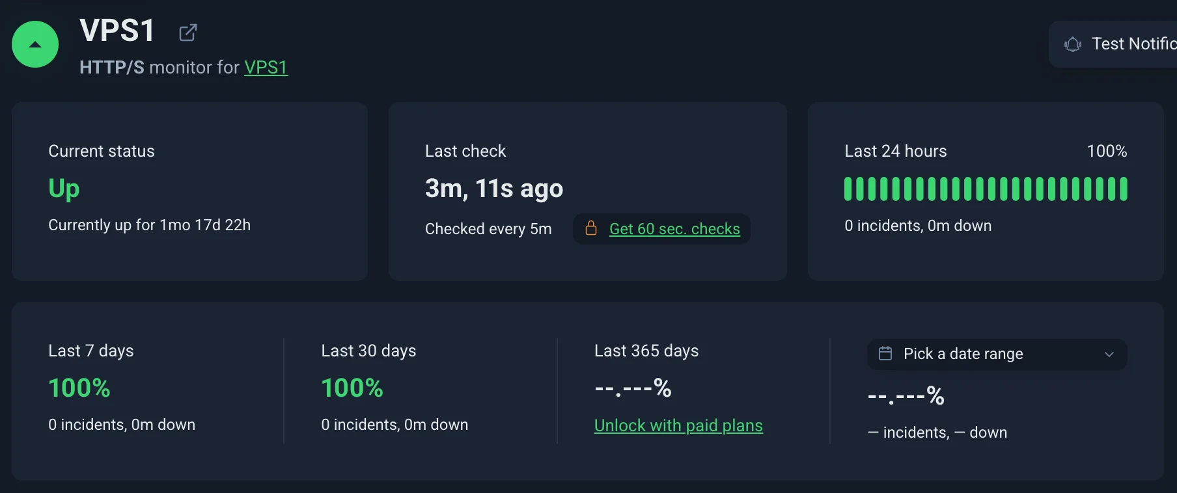The width and height of the screenshot is (1177, 493).
Task: Click the green "Up" status text
Action: coord(64,189)
